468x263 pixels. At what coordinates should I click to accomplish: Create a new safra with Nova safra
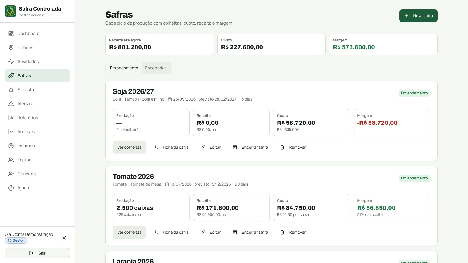click(418, 16)
